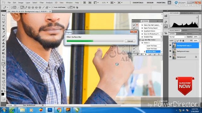Toggle Auto Add/Delete checkbox
The height and width of the screenshot is (113, 202).
point(53,7)
